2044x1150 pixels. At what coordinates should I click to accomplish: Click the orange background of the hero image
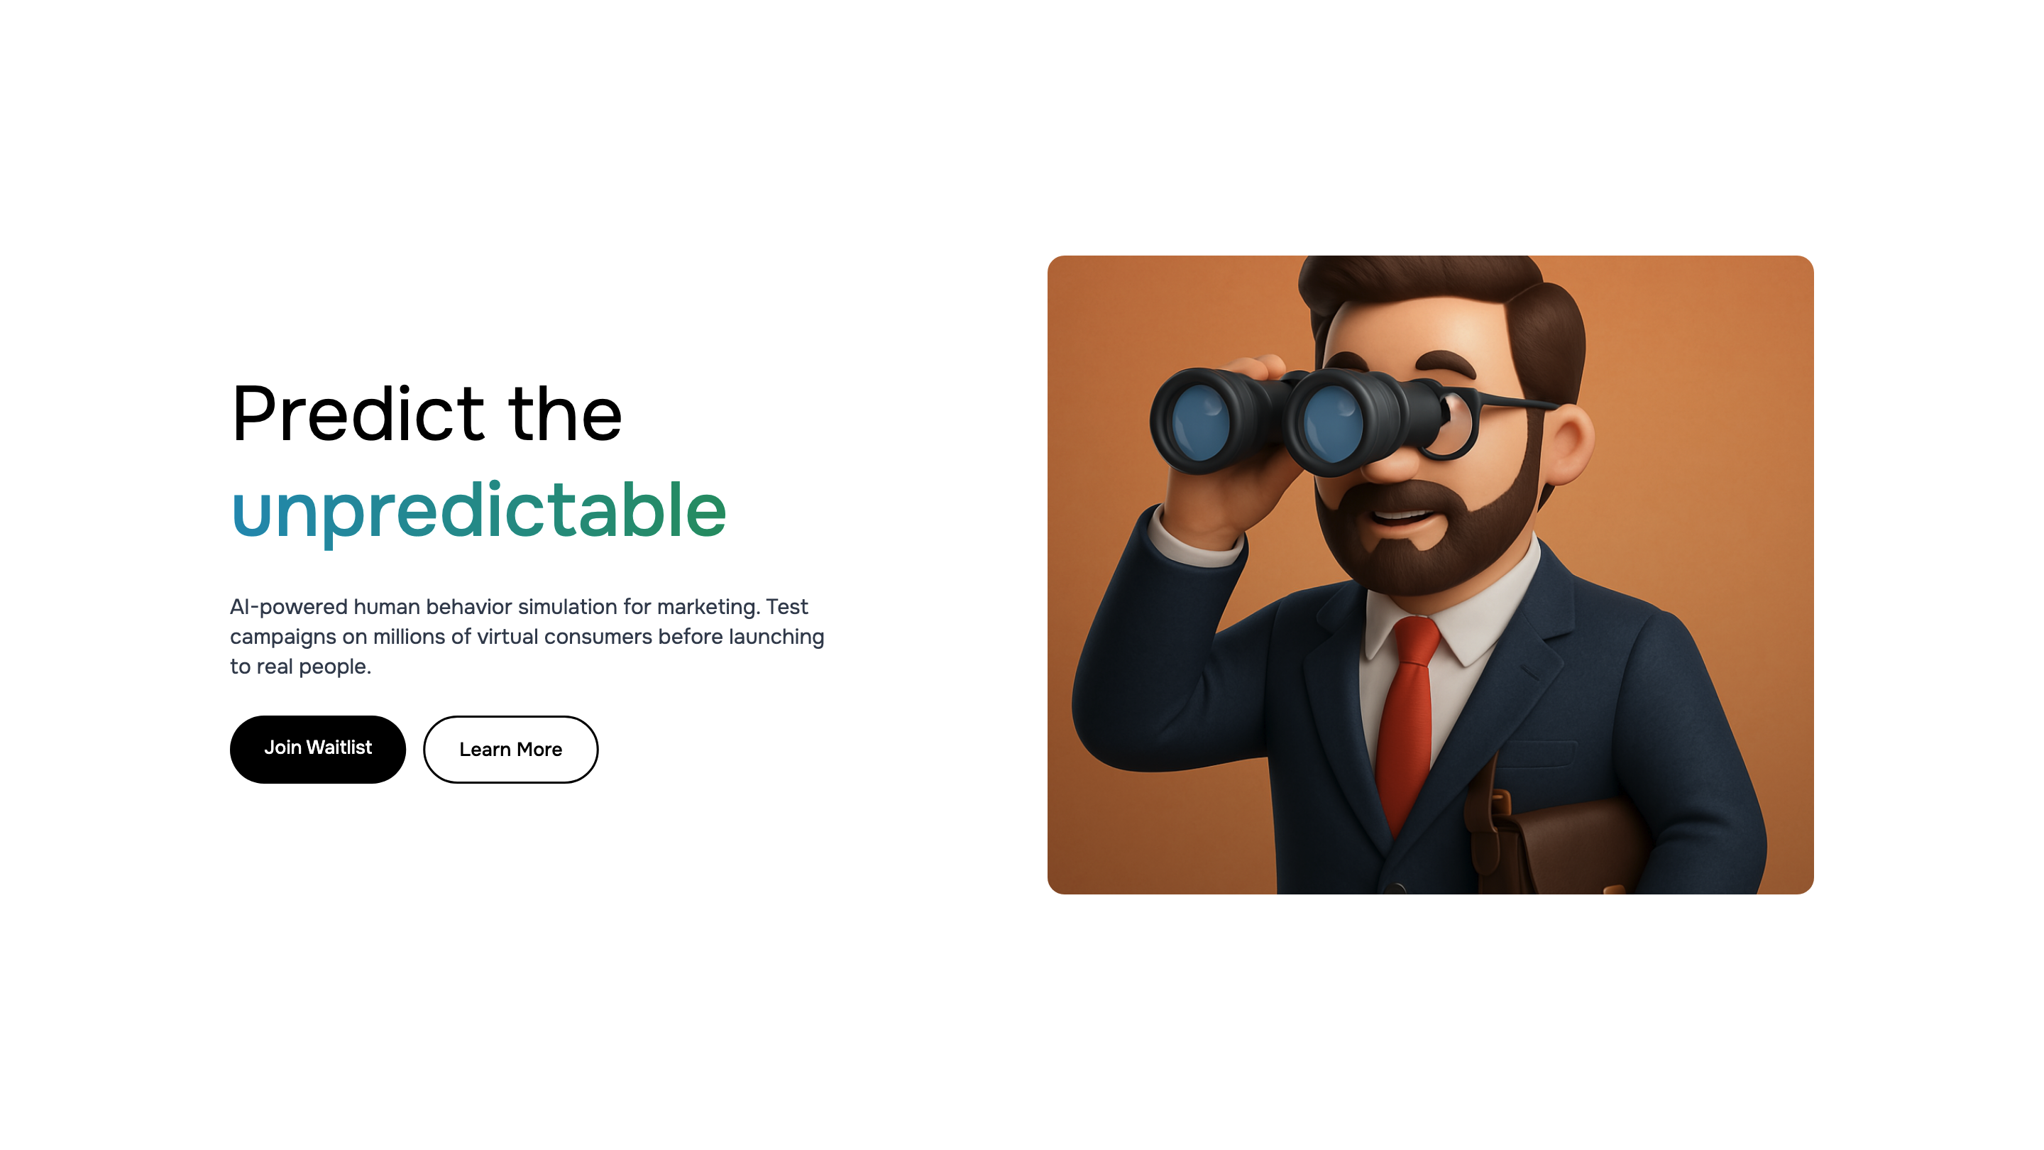point(1706,397)
